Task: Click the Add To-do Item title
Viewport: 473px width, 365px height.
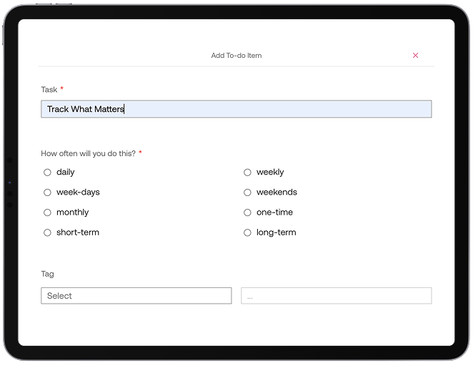Action: [x=236, y=56]
